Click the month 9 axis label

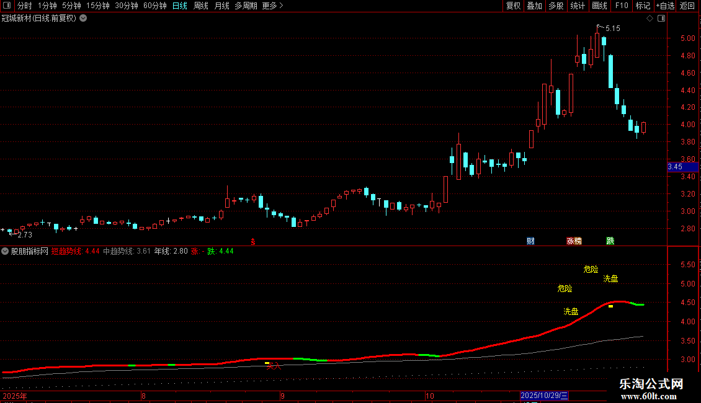tap(282, 396)
